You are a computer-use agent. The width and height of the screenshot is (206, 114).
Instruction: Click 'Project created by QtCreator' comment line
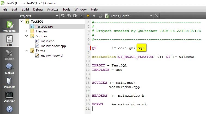pos(146,31)
